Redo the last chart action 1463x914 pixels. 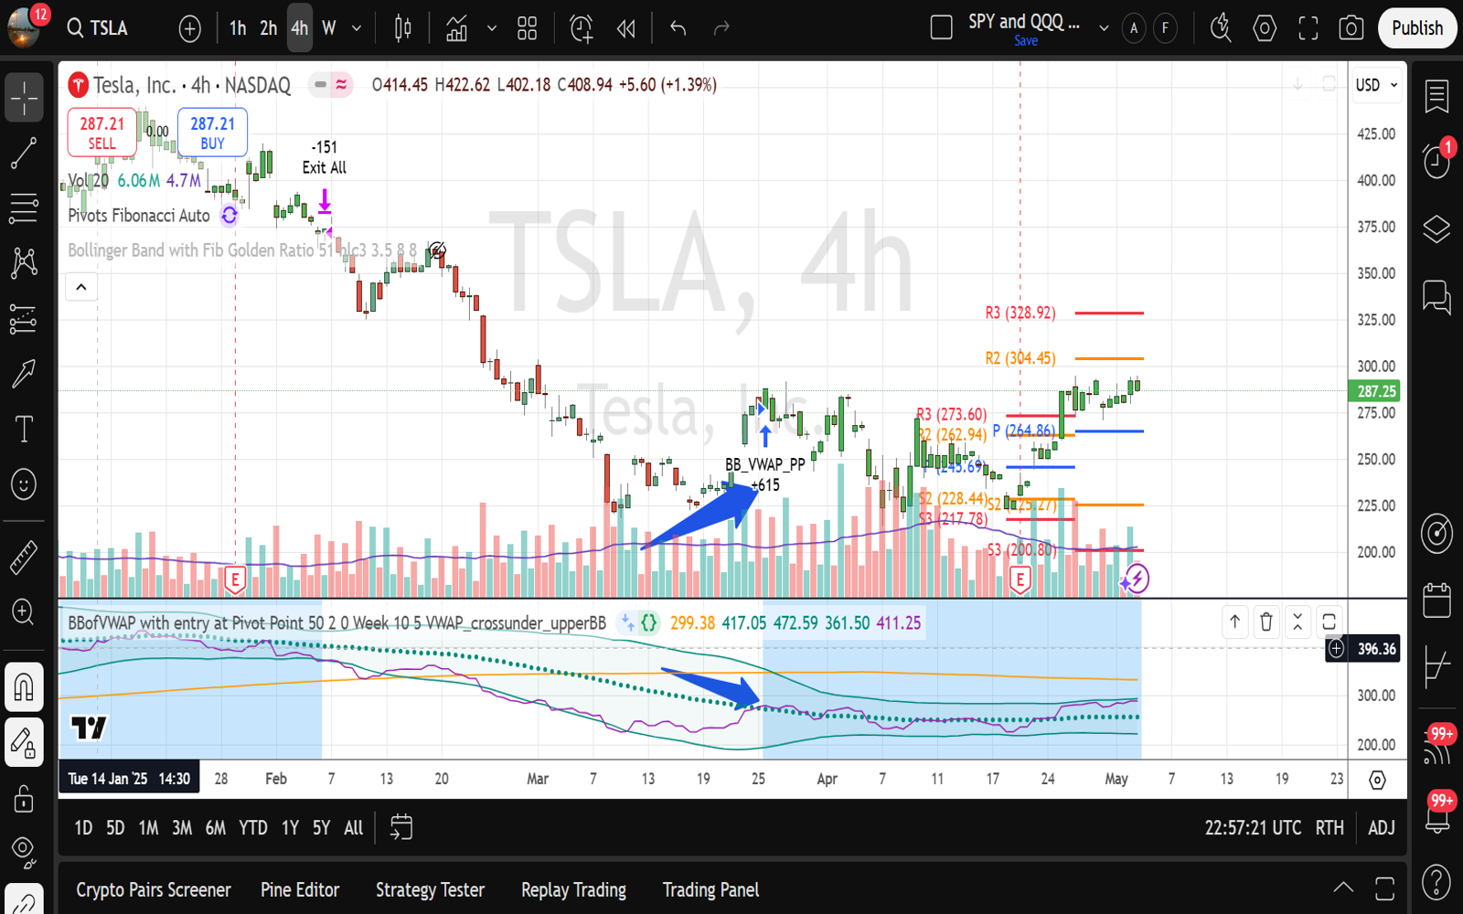[721, 29]
